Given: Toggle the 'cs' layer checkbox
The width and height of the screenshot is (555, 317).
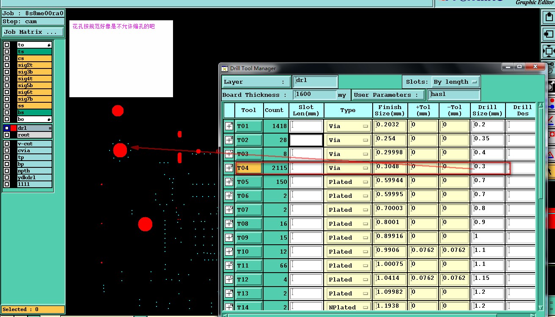Looking at the screenshot, I should [x=7, y=58].
